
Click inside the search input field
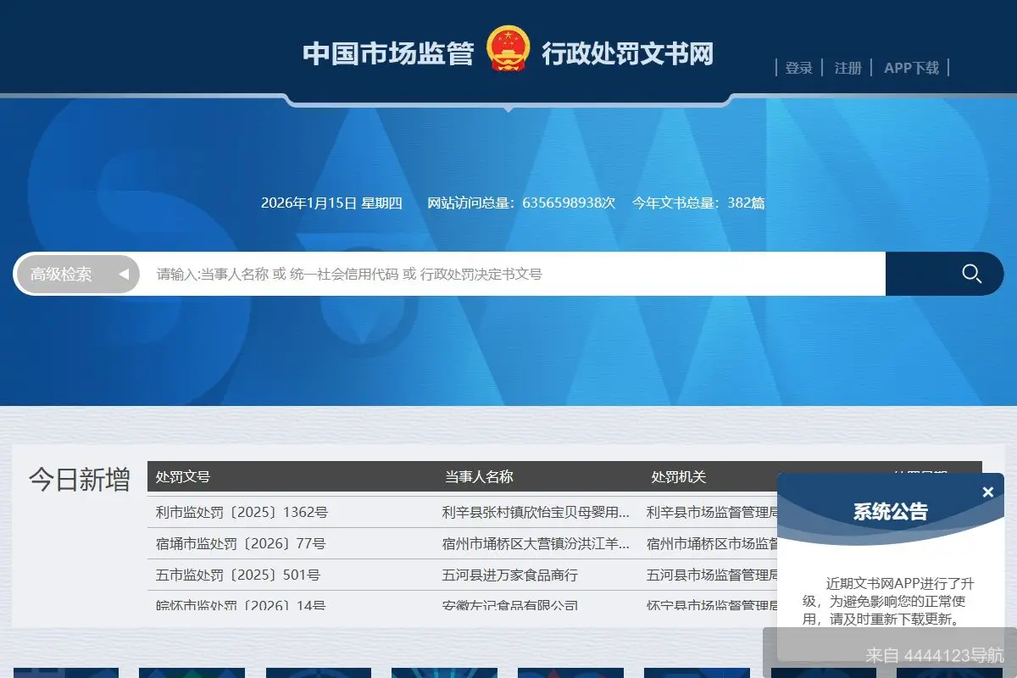pyautogui.click(x=508, y=274)
